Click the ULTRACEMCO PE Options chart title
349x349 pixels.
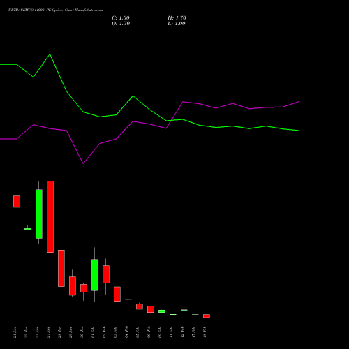click(x=55, y=10)
